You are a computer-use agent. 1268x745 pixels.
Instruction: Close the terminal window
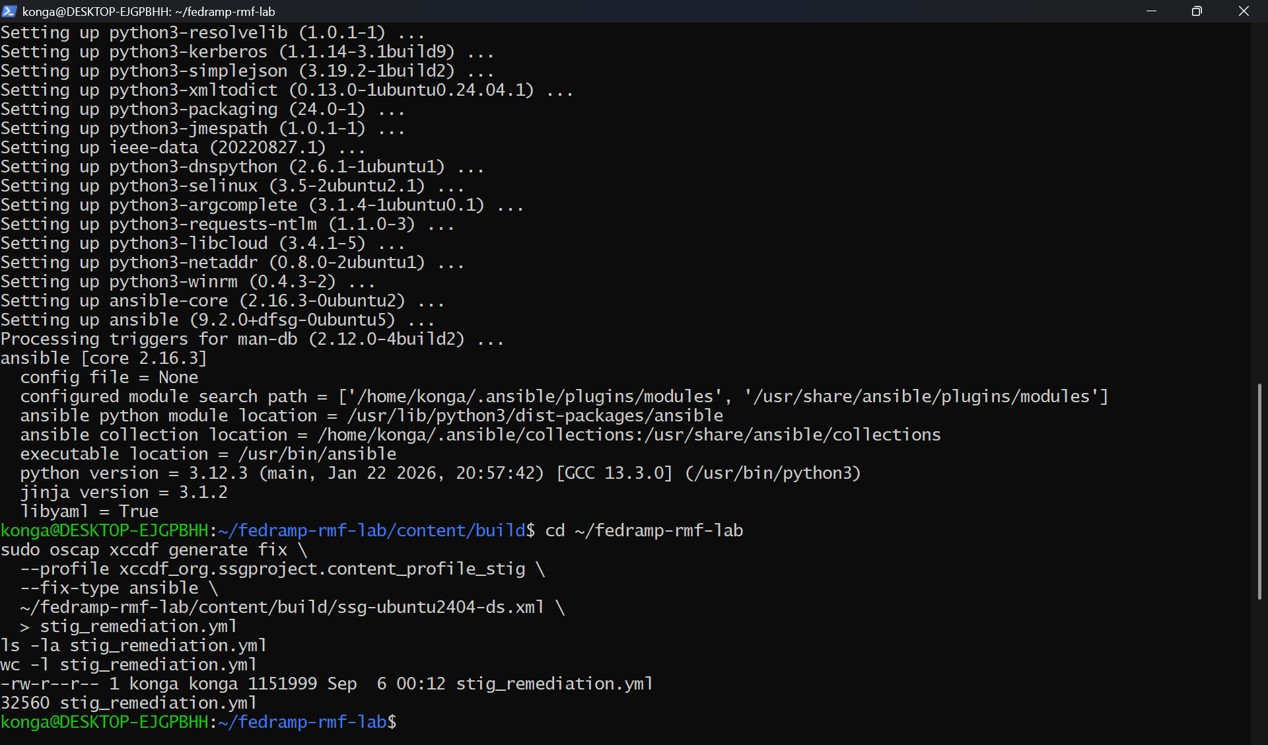[x=1244, y=11]
